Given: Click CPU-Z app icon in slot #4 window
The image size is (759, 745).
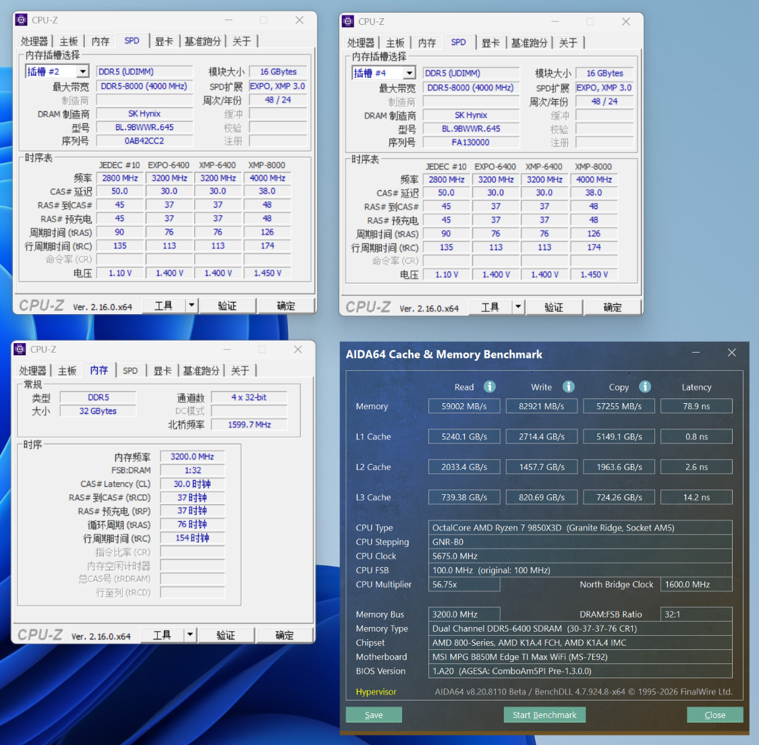Looking at the screenshot, I should pos(347,22).
